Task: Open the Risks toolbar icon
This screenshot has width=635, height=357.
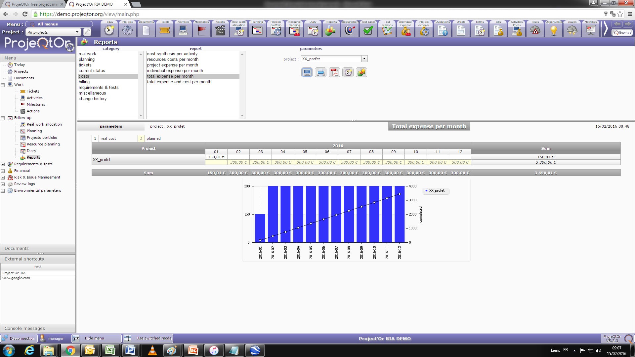Action: (x=535, y=30)
